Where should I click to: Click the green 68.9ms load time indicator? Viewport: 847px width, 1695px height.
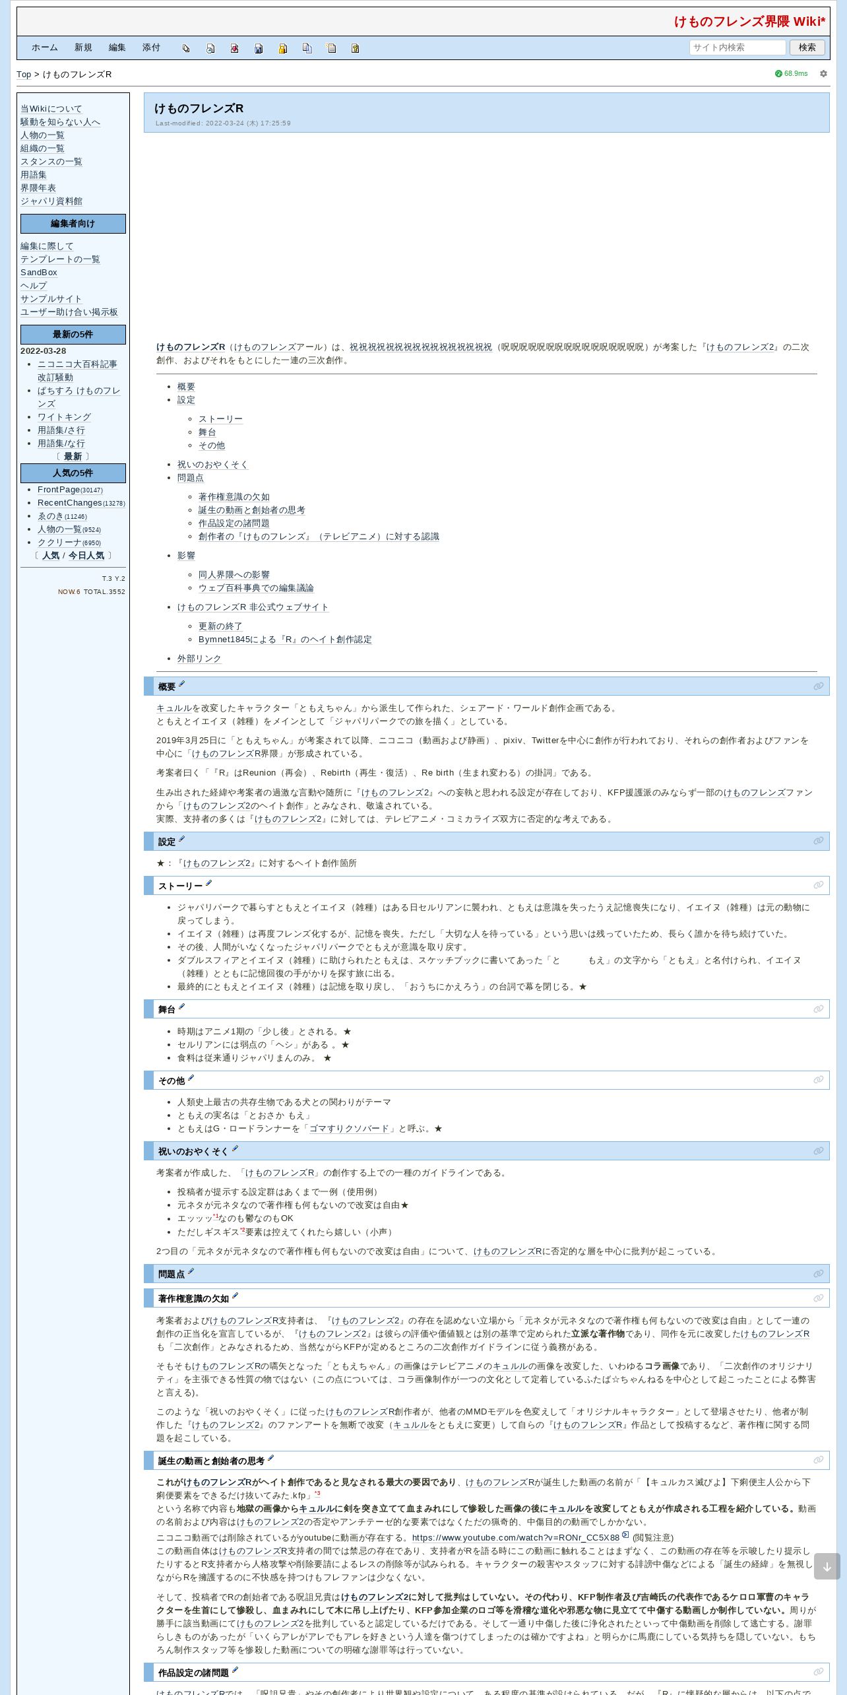(792, 74)
